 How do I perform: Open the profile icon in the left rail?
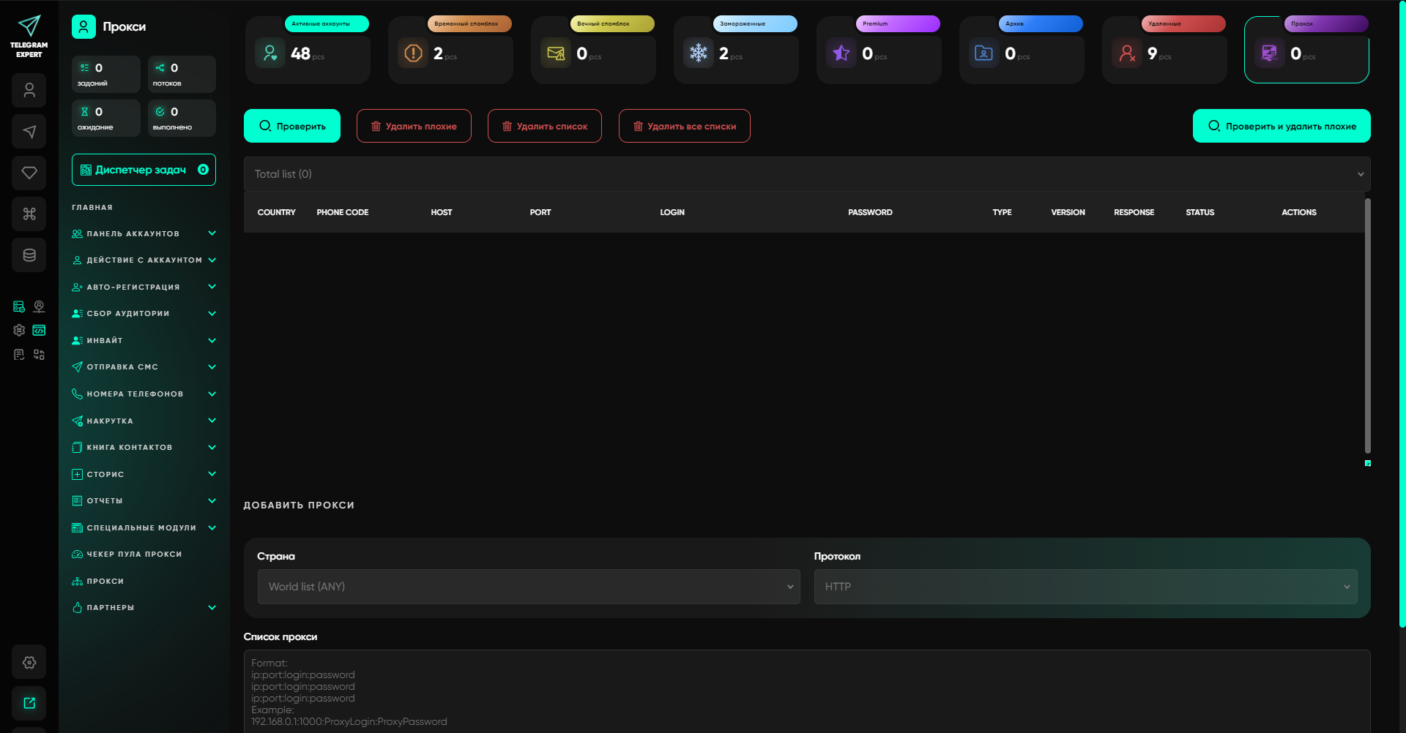(29, 91)
